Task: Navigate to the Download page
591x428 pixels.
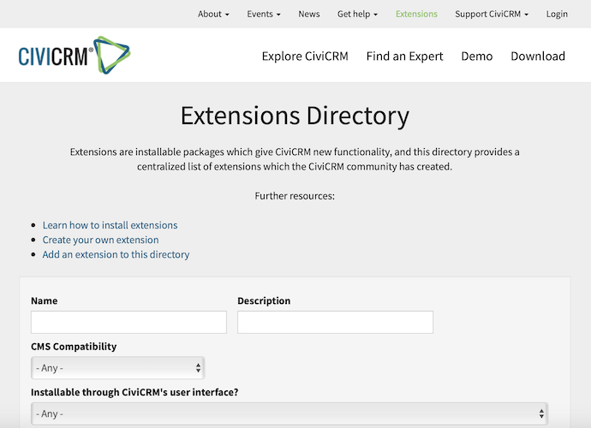Action: pyautogui.click(x=538, y=56)
